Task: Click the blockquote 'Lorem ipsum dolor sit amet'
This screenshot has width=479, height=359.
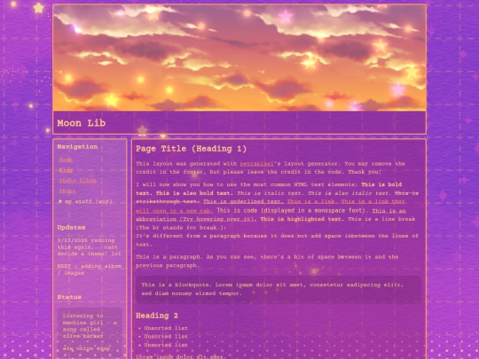Action: [x=279, y=289]
